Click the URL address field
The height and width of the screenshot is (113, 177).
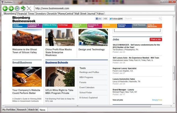click(x=105, y=8)
